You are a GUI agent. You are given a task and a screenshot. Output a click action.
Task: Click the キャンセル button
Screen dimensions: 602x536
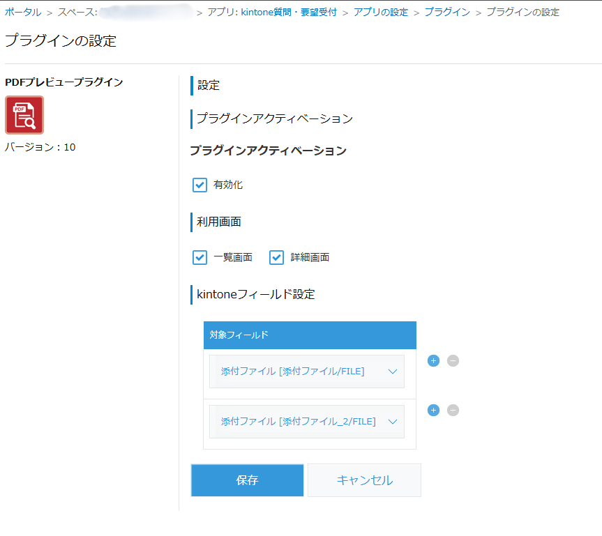pos(364,480)
